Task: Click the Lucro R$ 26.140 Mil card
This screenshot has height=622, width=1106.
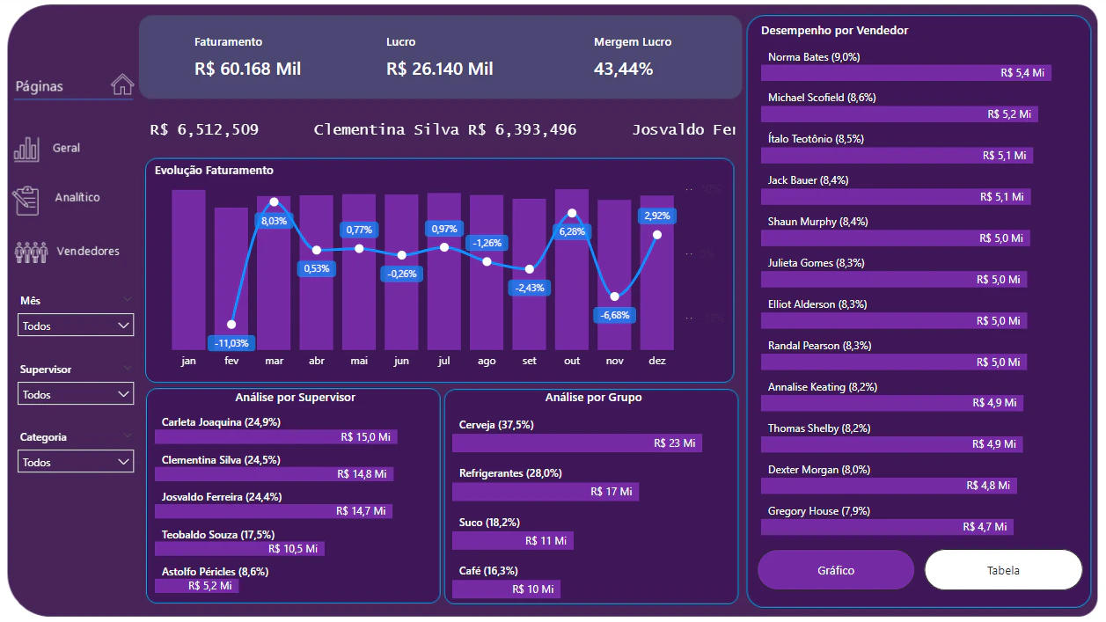Action: [439, 57]
